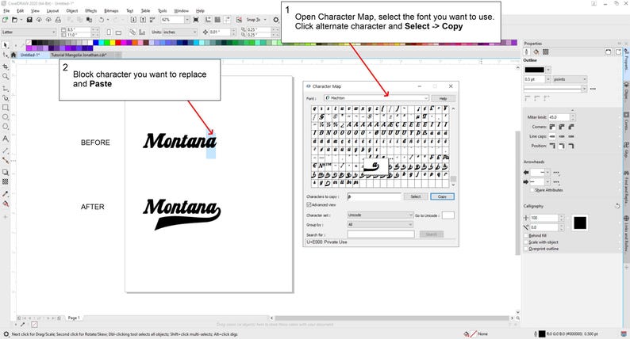Open Transparency checker tab in Properties
The height and width of the screenshot is (339, 630).
pyautogui.click(x=546, y=51)
